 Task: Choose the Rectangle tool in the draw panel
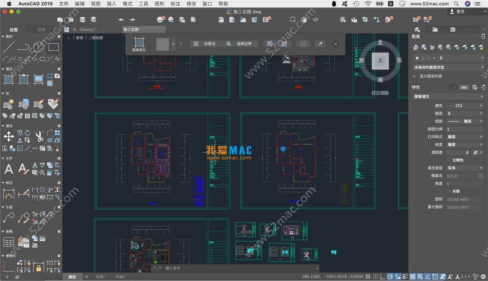[54, 47]
